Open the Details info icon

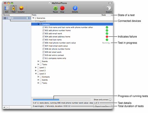[x=75, y=9]
